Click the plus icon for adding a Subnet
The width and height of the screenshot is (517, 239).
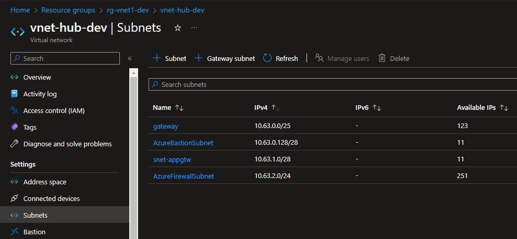(157, 58)
